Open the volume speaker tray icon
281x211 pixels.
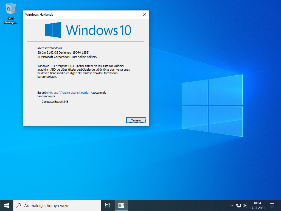coord(245,206)
